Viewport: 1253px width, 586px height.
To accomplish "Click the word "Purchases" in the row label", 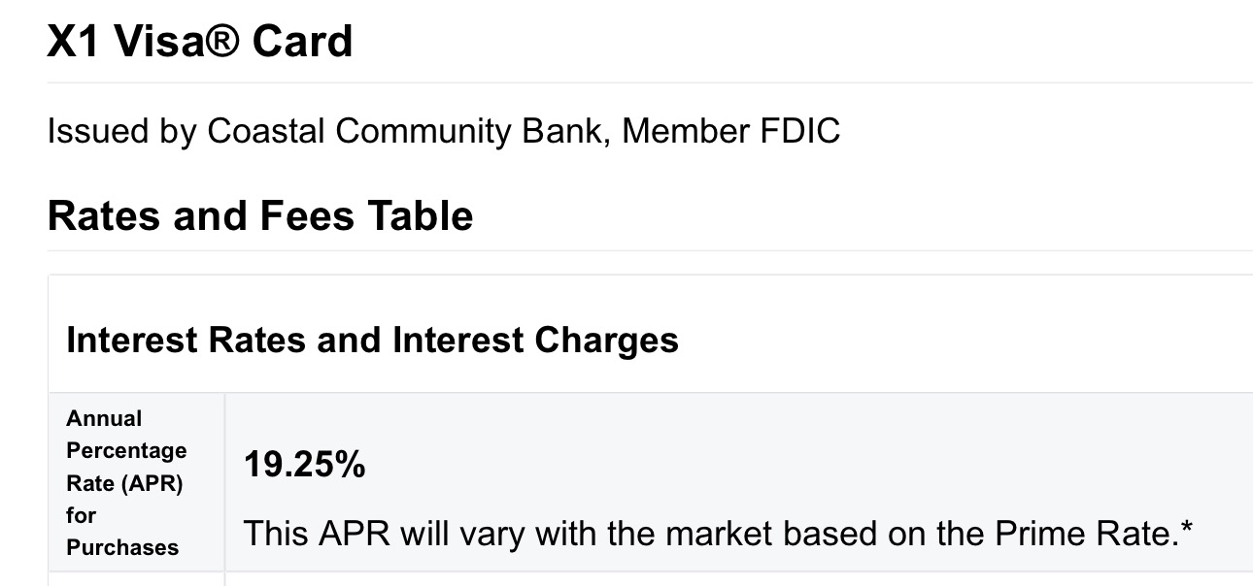I will click(122, 547).
